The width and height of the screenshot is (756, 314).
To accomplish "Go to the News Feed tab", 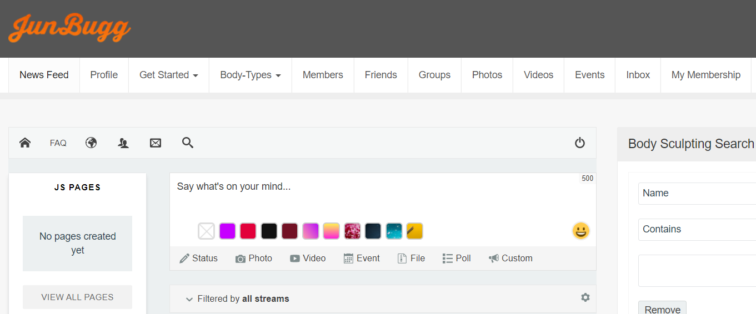I will click(44, 75).
